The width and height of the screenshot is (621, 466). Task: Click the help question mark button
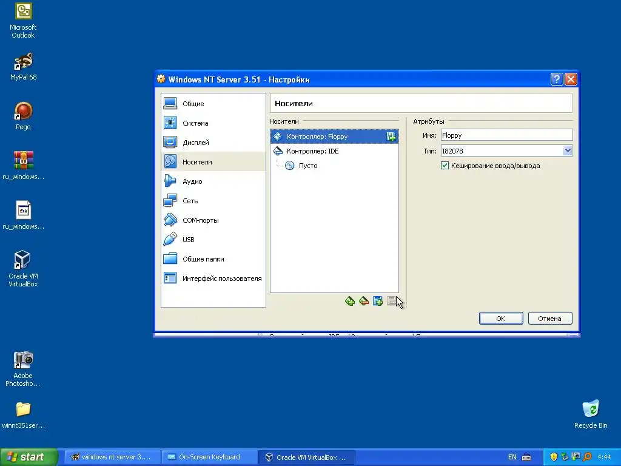(x=557, y=79)
